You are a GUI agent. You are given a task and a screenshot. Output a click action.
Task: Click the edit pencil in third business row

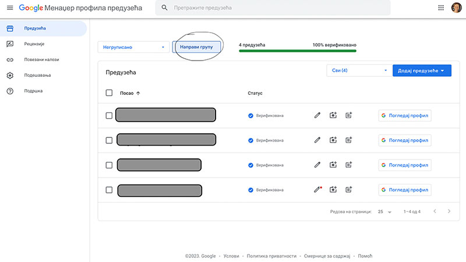(317, 165)
